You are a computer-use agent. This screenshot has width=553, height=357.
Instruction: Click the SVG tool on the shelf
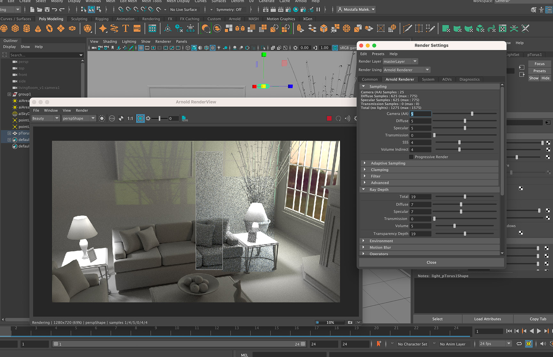137,28
